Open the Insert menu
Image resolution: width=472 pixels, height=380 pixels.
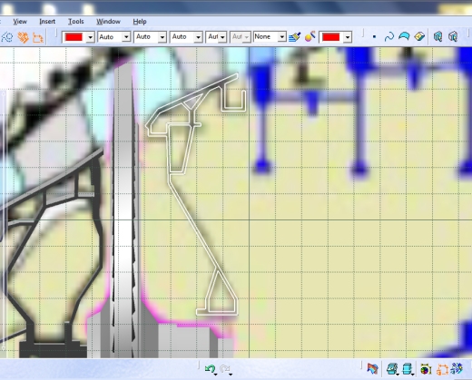click(x=47, y=22)
